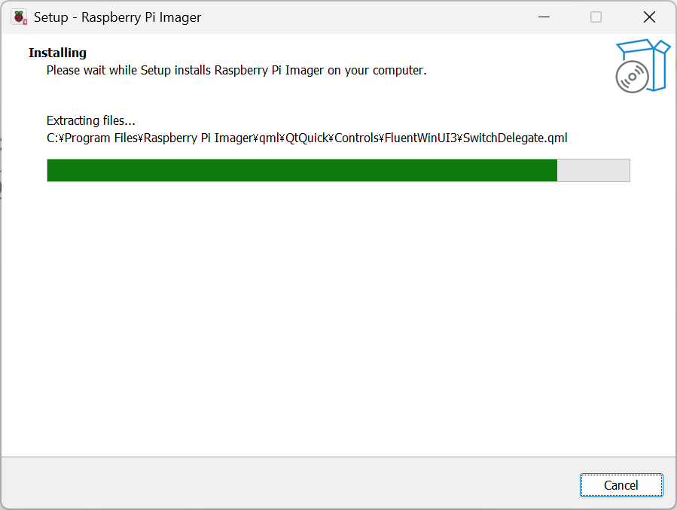This screenshot has height=510, width=677.
Task: Click the gray unfilled end of progress bar
Action: (x=593, y=170)
